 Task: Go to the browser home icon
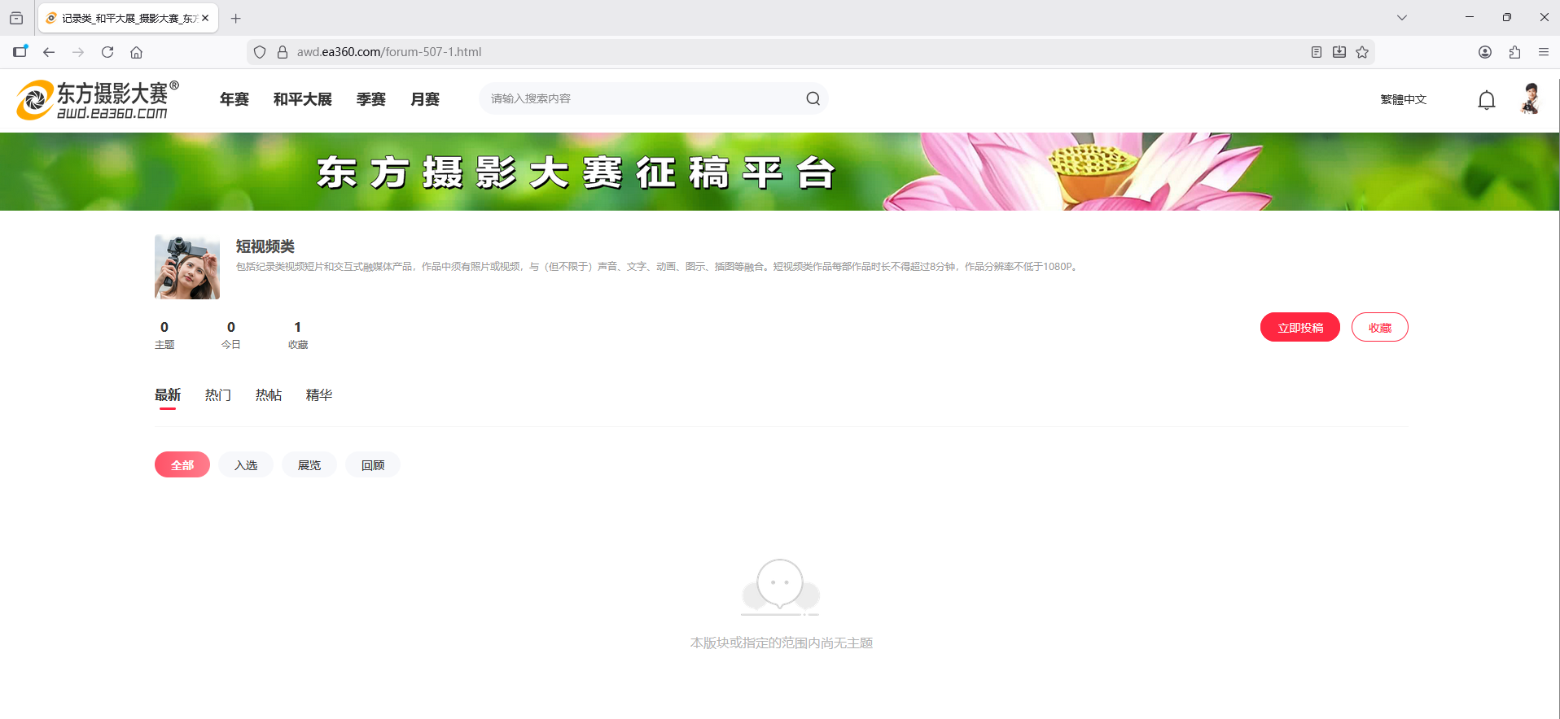(137, 52)
